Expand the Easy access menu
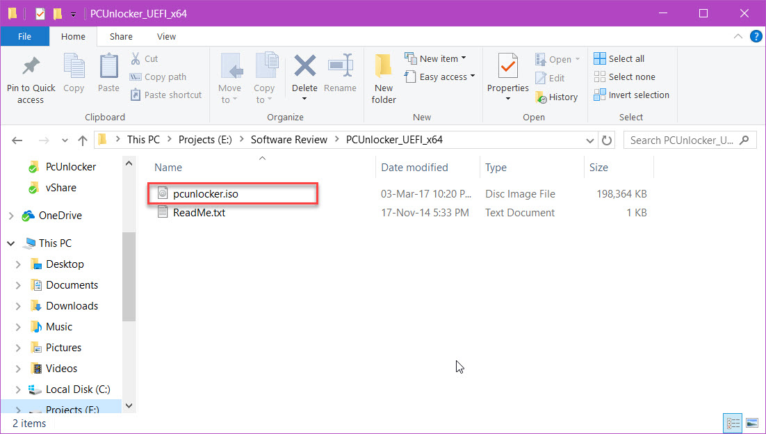This screenshot has width=766, height=434. [440, 77]
